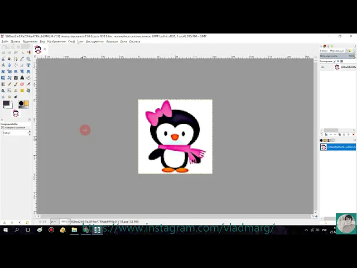
Task: Click the active gradient swatch in toolbox
Action: (x=23, y=107)
